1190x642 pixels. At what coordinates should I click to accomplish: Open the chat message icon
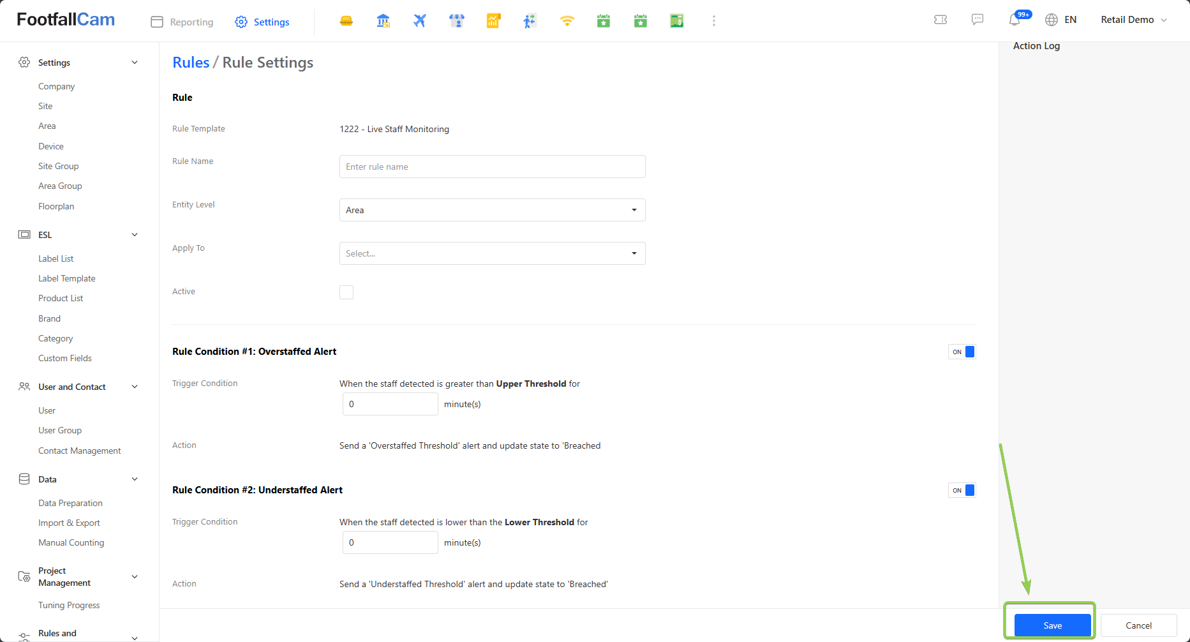pyautogui.click(x=977, y=20)
